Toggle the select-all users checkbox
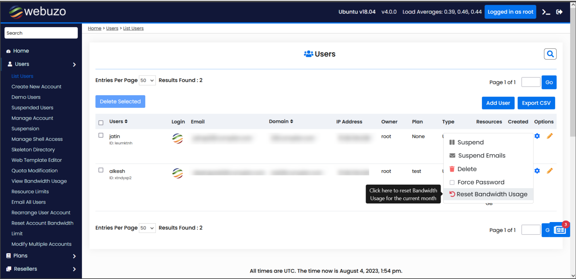The width and height of the screenshot is (576, 279). (101, 123)
